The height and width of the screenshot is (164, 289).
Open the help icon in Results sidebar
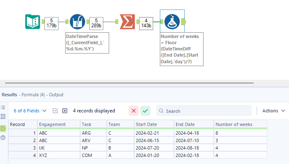3,138
